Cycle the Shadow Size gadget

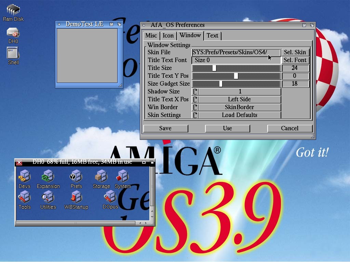pyautogui.click(x=195, y=91)
